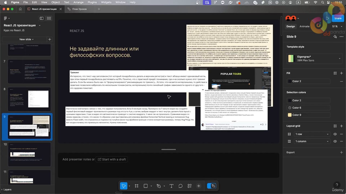The image size is (346, 194).
Task: Open zoom level 51% dropdown
Action: click(337, 26)
